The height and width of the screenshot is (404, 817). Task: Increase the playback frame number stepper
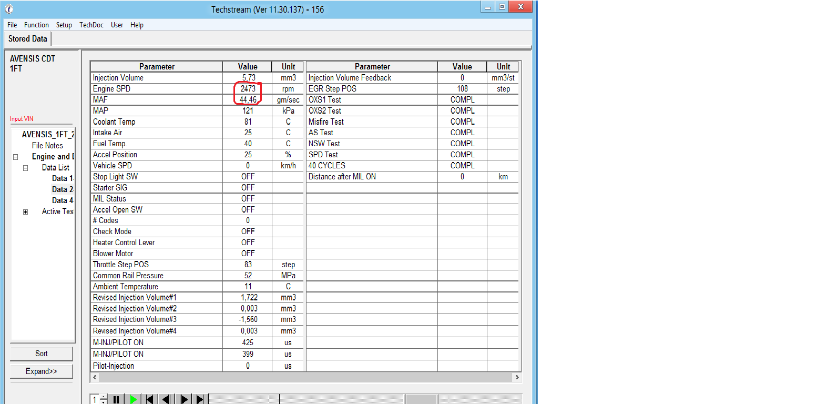coord(104,397)
